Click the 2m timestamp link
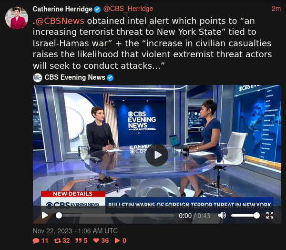 click(x=276, y=9)
